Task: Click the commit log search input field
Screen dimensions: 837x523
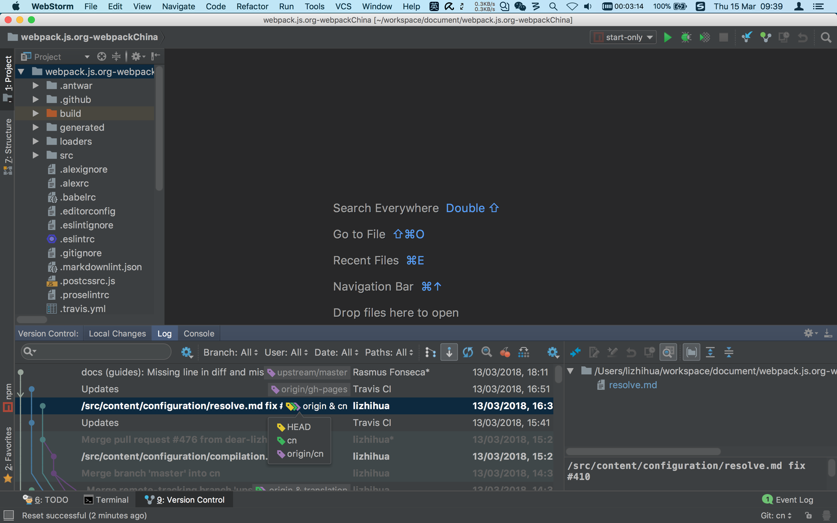Action: [96, 352]
